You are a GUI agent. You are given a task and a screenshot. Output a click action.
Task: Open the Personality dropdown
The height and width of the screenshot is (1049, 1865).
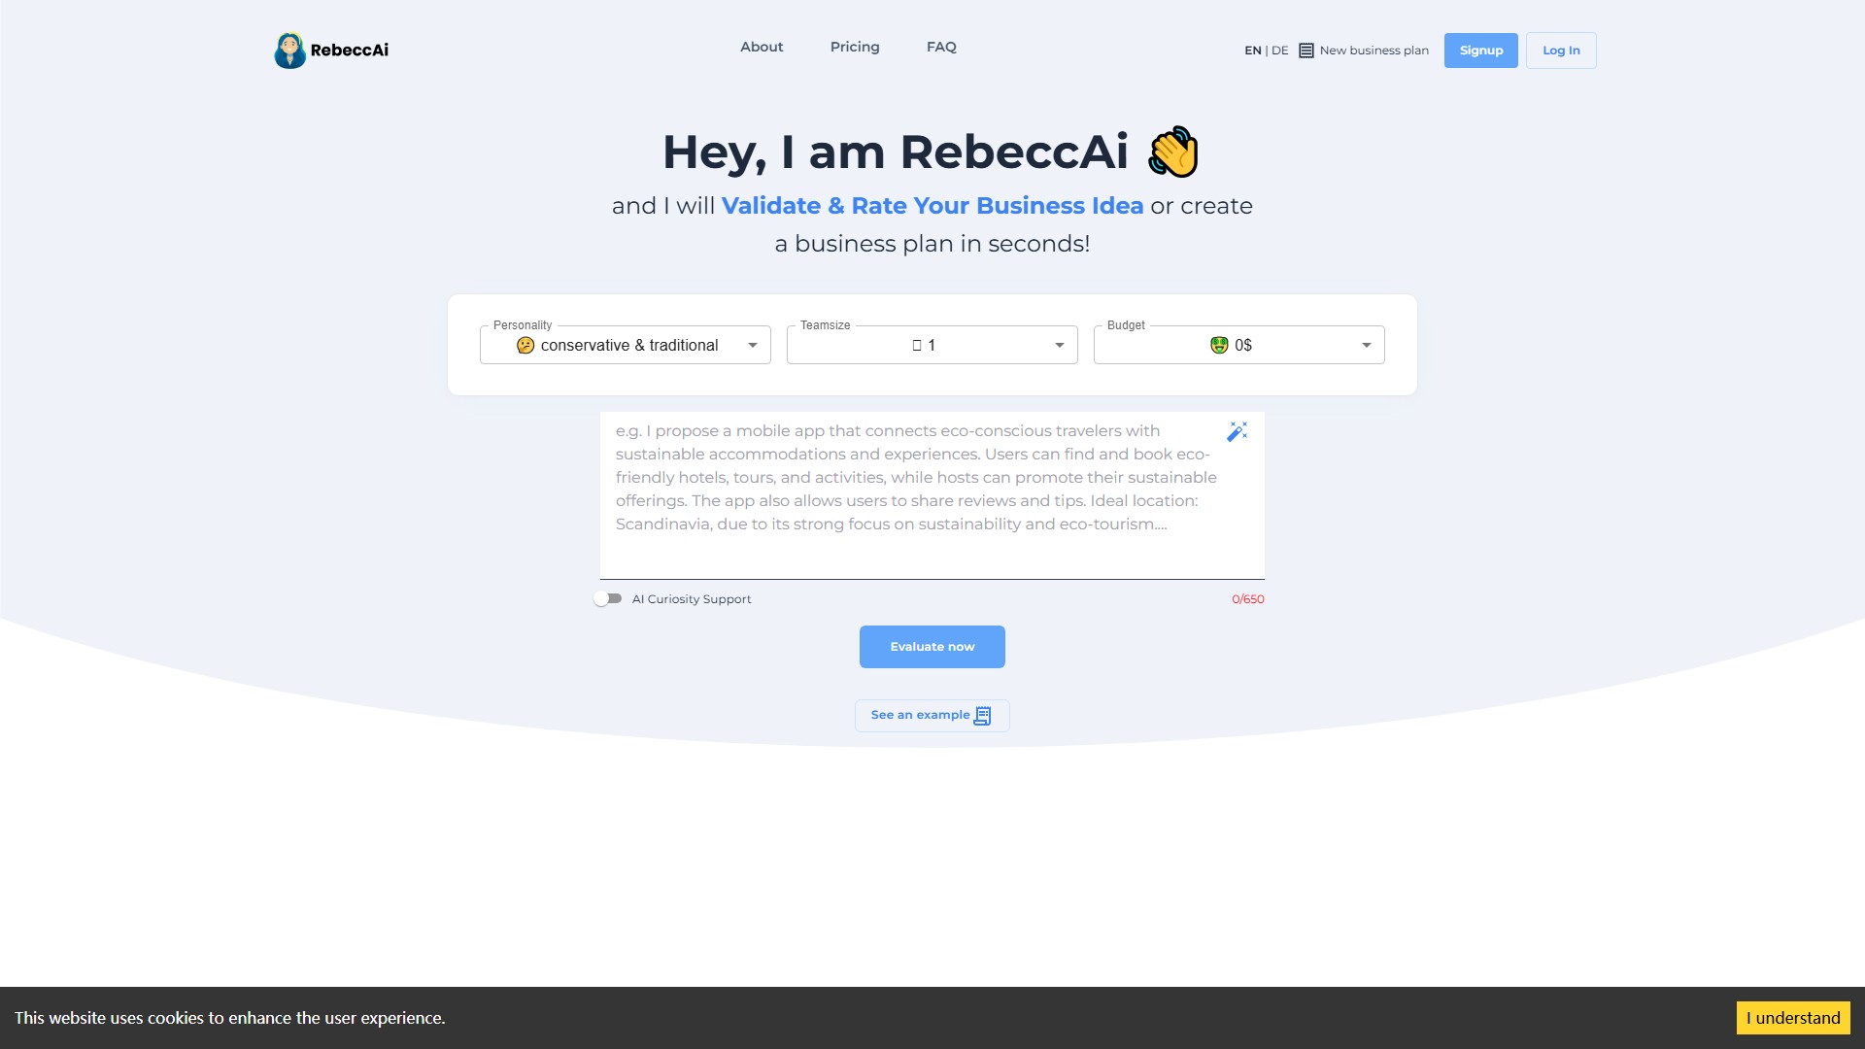click(x=753, y=345)
